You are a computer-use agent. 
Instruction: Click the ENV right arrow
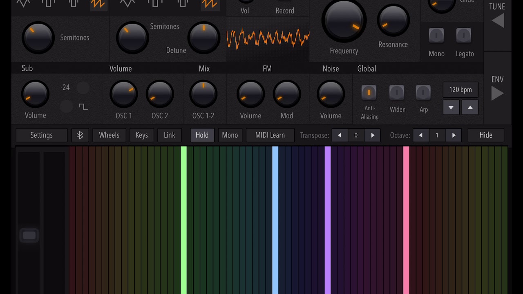click(497, 94)
